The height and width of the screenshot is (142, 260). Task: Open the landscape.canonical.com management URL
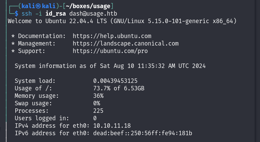(x=126, y=43)
